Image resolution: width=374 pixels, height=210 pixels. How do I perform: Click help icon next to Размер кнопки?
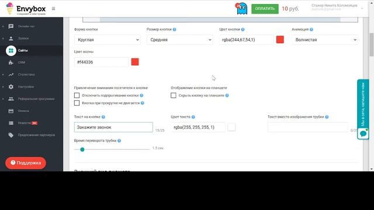pos(174,30)
